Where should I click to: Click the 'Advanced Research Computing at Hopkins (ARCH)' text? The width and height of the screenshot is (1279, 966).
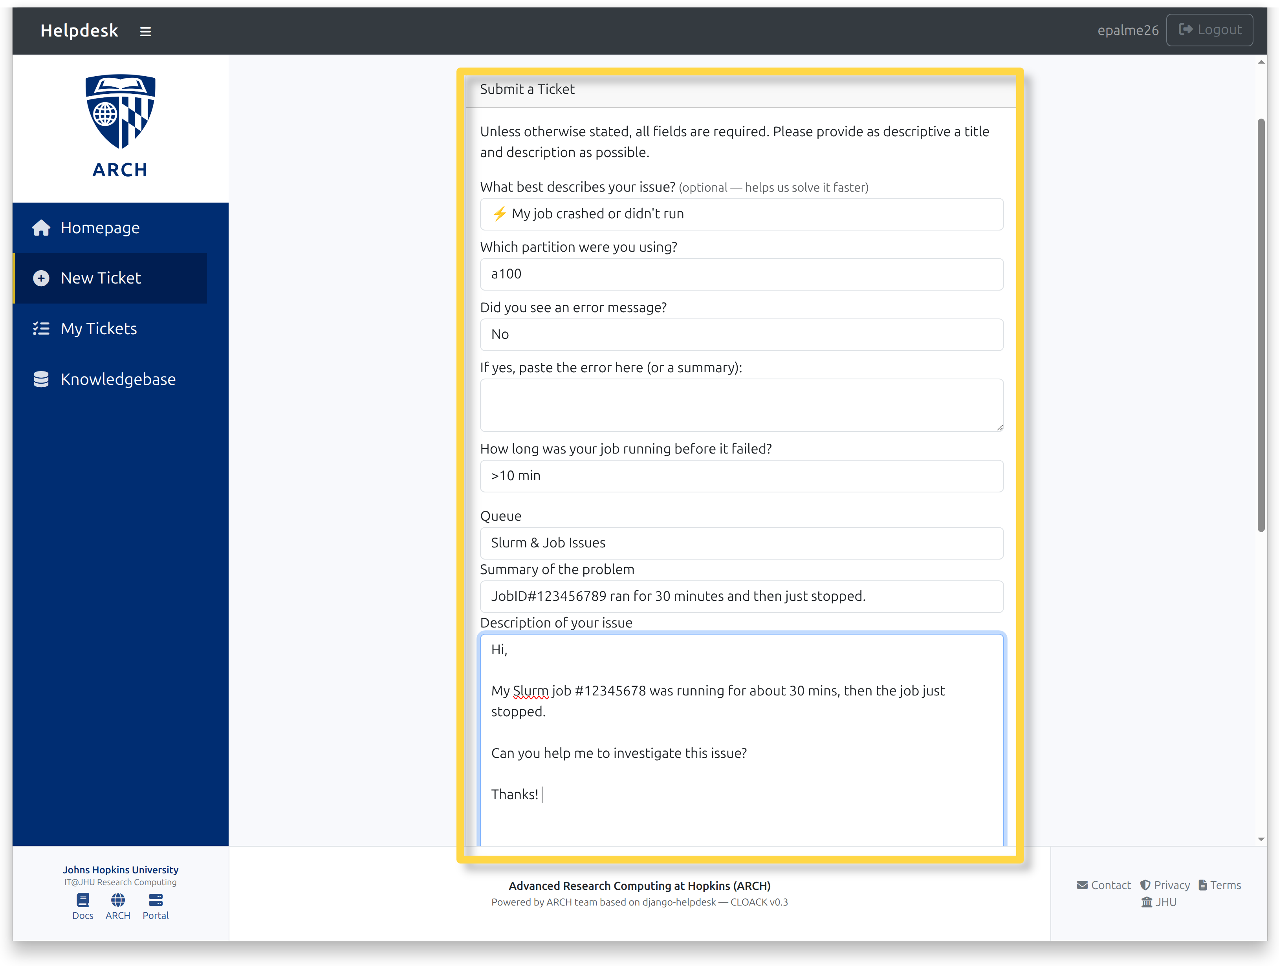pos(639,885)
